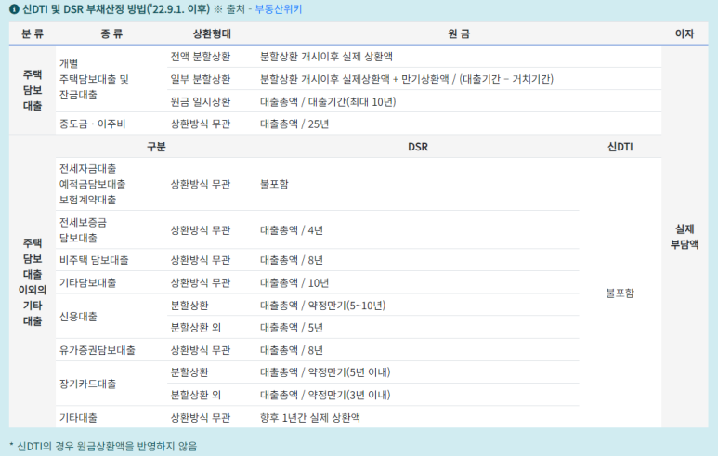Select the 상환형태 column header
Image resolution: width=718 pixels, height=456 pixels.
[212, 33]
